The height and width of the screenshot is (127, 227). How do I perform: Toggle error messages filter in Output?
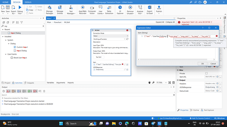[x=9, y=91]
